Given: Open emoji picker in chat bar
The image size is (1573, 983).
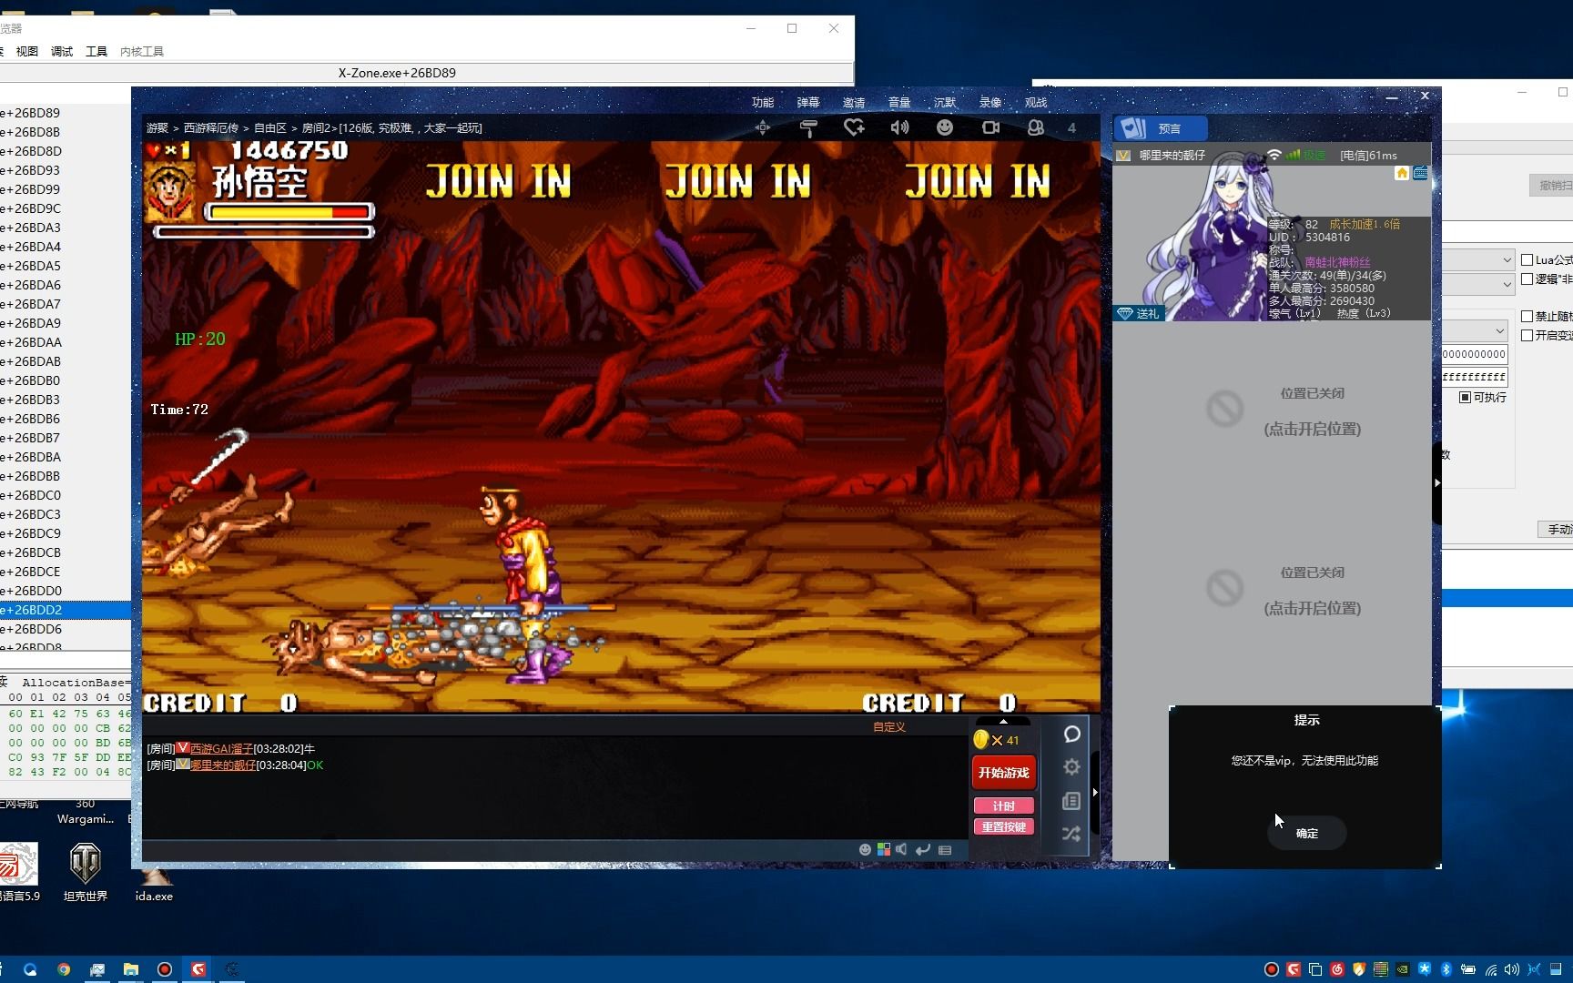Looking at the screenshot, I should pos(865,849).
